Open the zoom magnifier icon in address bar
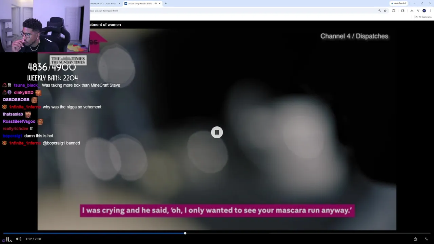434x244 pixels. click(x=379, y=11)
